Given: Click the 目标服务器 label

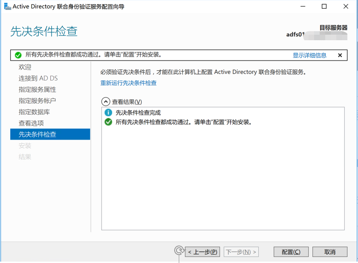Looking at the screenshot, I should click(334, 28).
